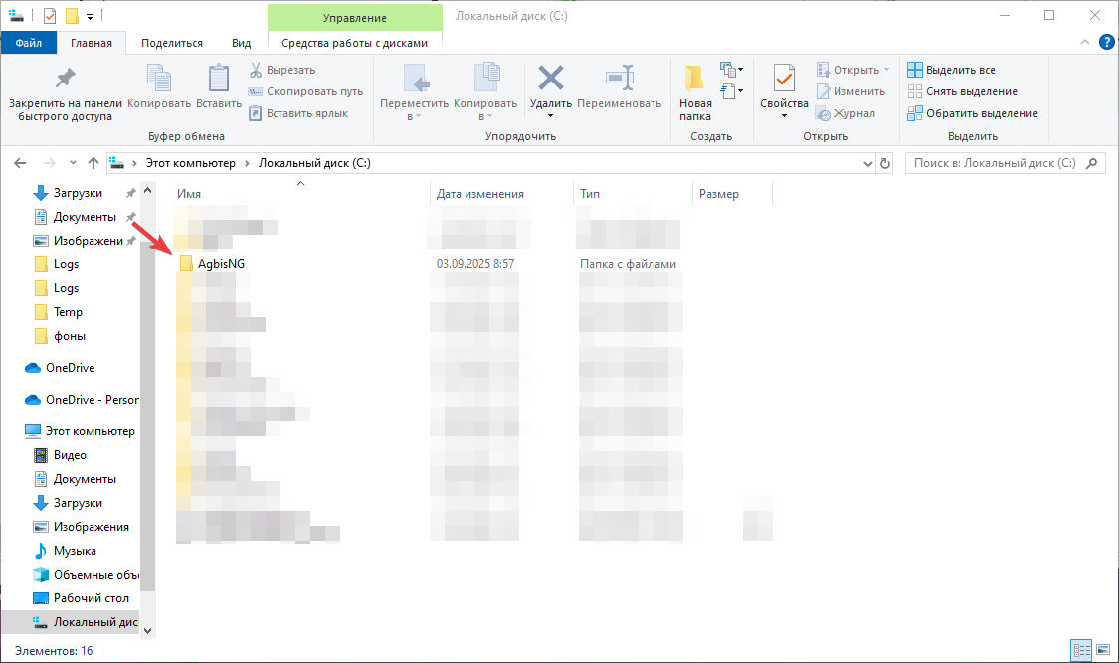Open the Файл menu
The image size is (1119, 663).
click(29, 43)
